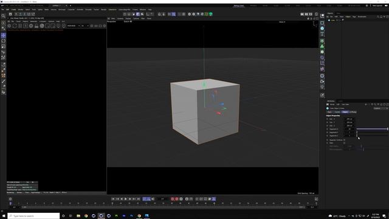Select the Rotate tool in left toolbar
This screenshot has width=389, height=219.
pos(4,41)
